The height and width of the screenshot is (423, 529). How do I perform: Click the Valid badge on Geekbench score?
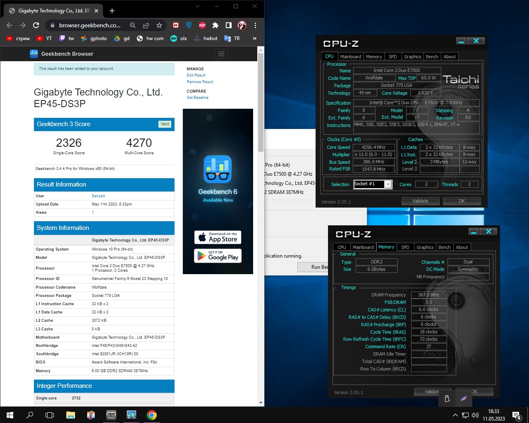point(165,124)
